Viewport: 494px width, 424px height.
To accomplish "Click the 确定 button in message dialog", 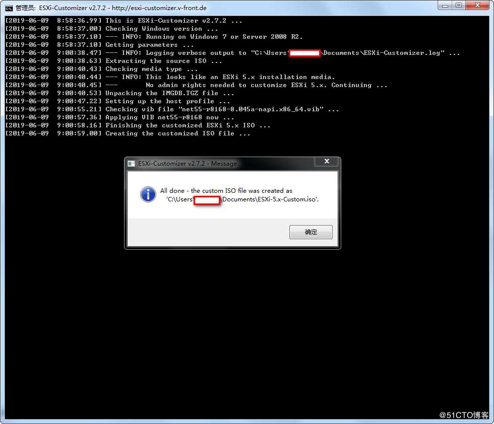I will 311,232.
